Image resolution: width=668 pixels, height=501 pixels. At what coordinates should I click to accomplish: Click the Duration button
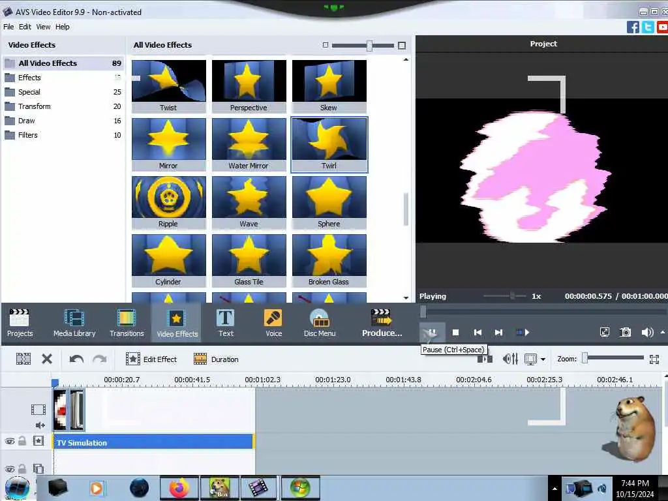(215, 359)
